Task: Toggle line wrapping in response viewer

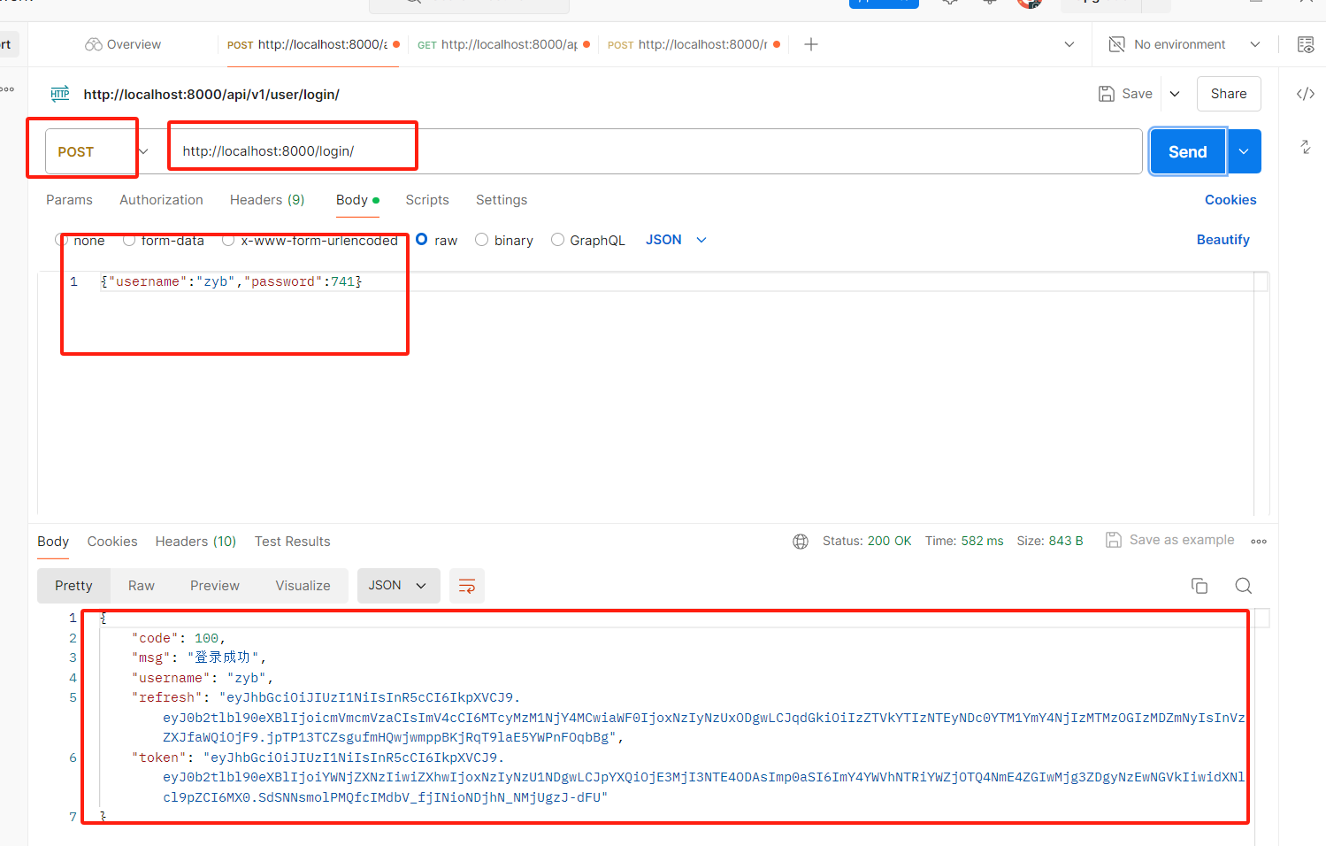Action: coord(467,585)
